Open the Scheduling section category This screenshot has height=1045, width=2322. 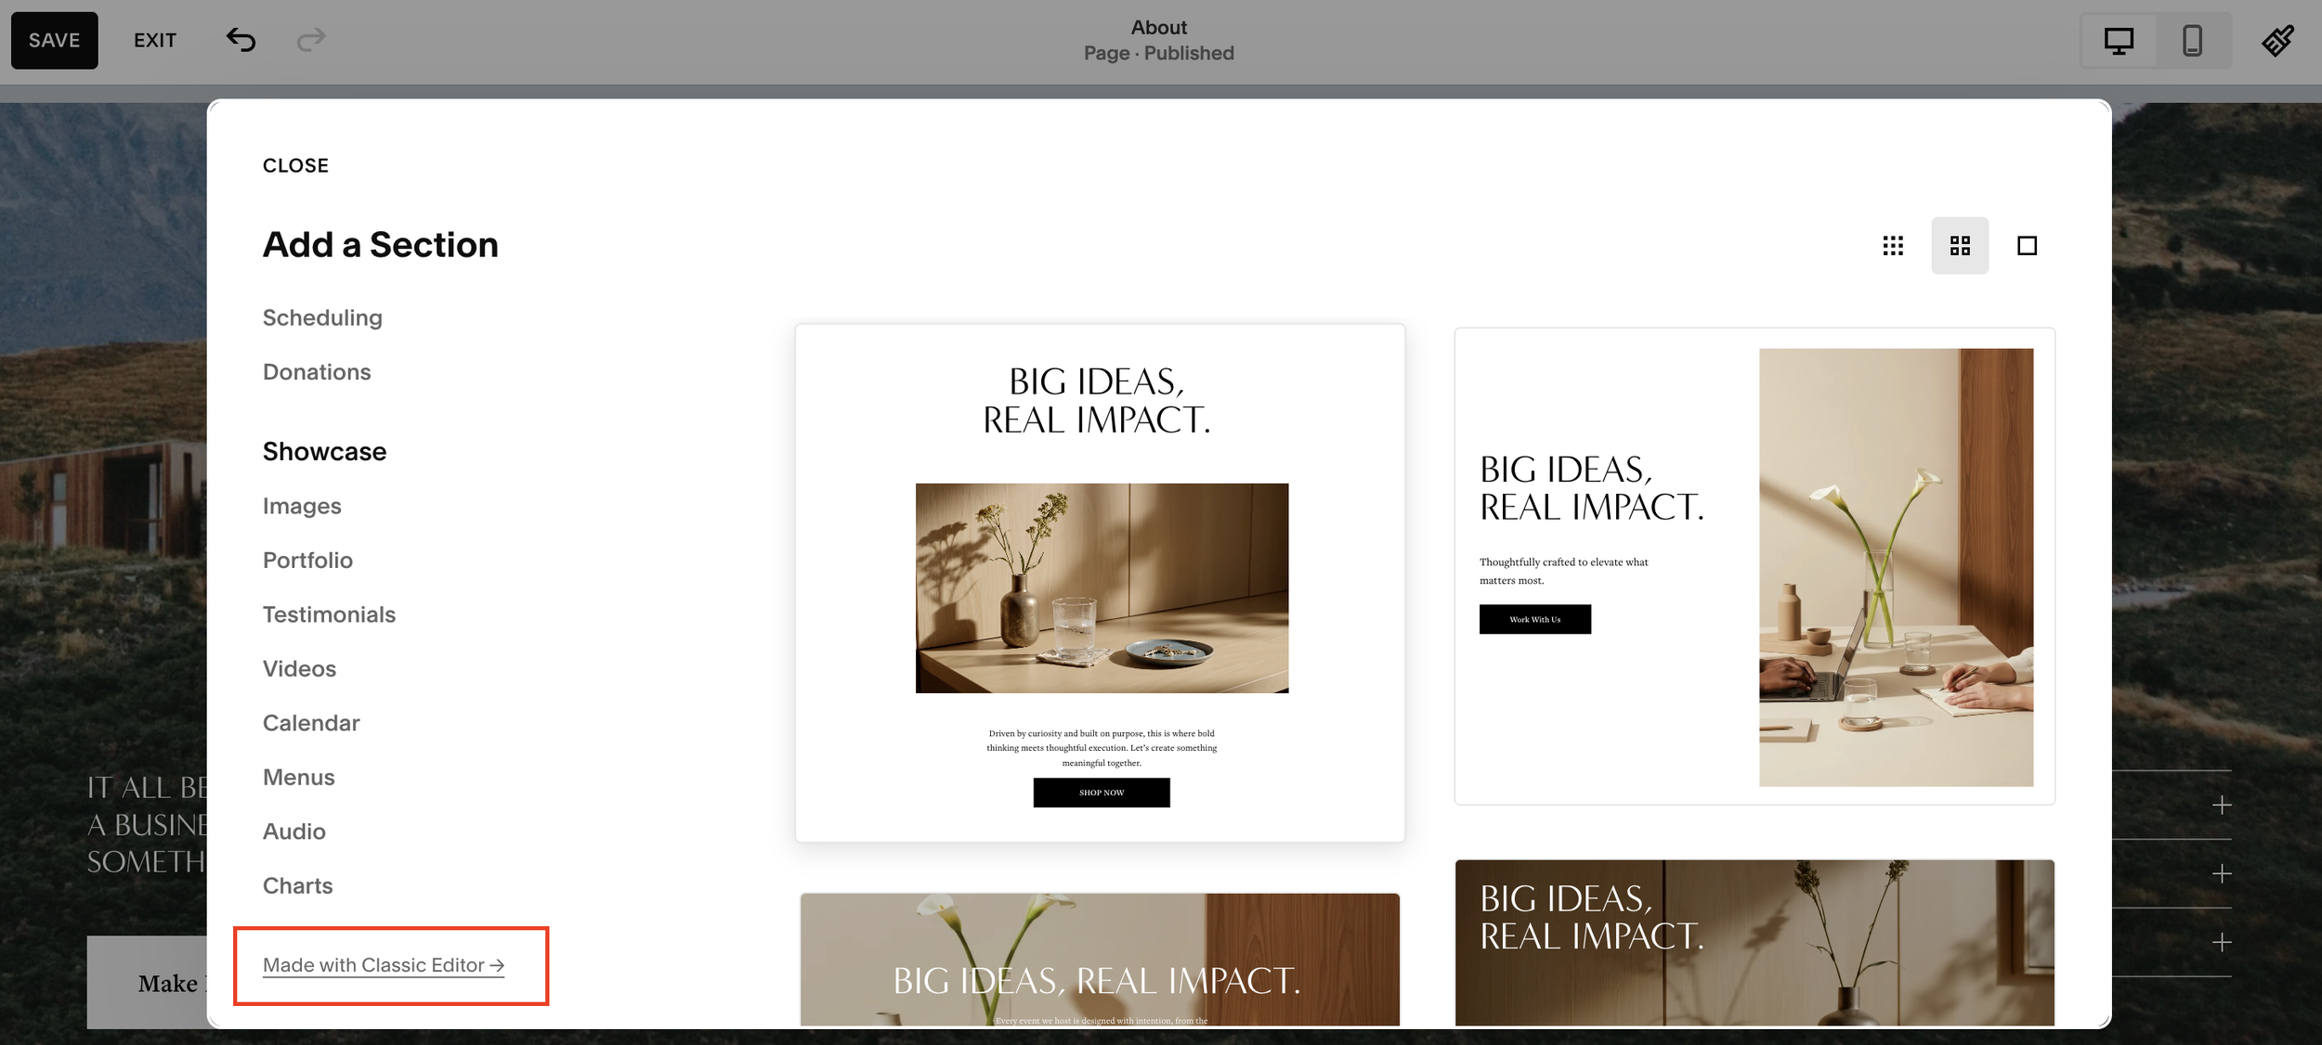tap(322, 316)
